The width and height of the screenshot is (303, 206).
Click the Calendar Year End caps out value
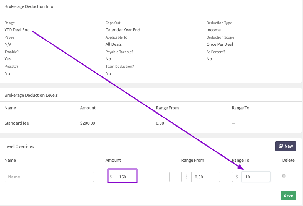click(123, 30)
